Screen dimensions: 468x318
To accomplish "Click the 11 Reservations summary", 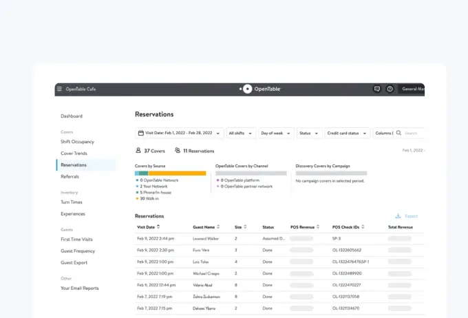I will click(x=195, y=151).
